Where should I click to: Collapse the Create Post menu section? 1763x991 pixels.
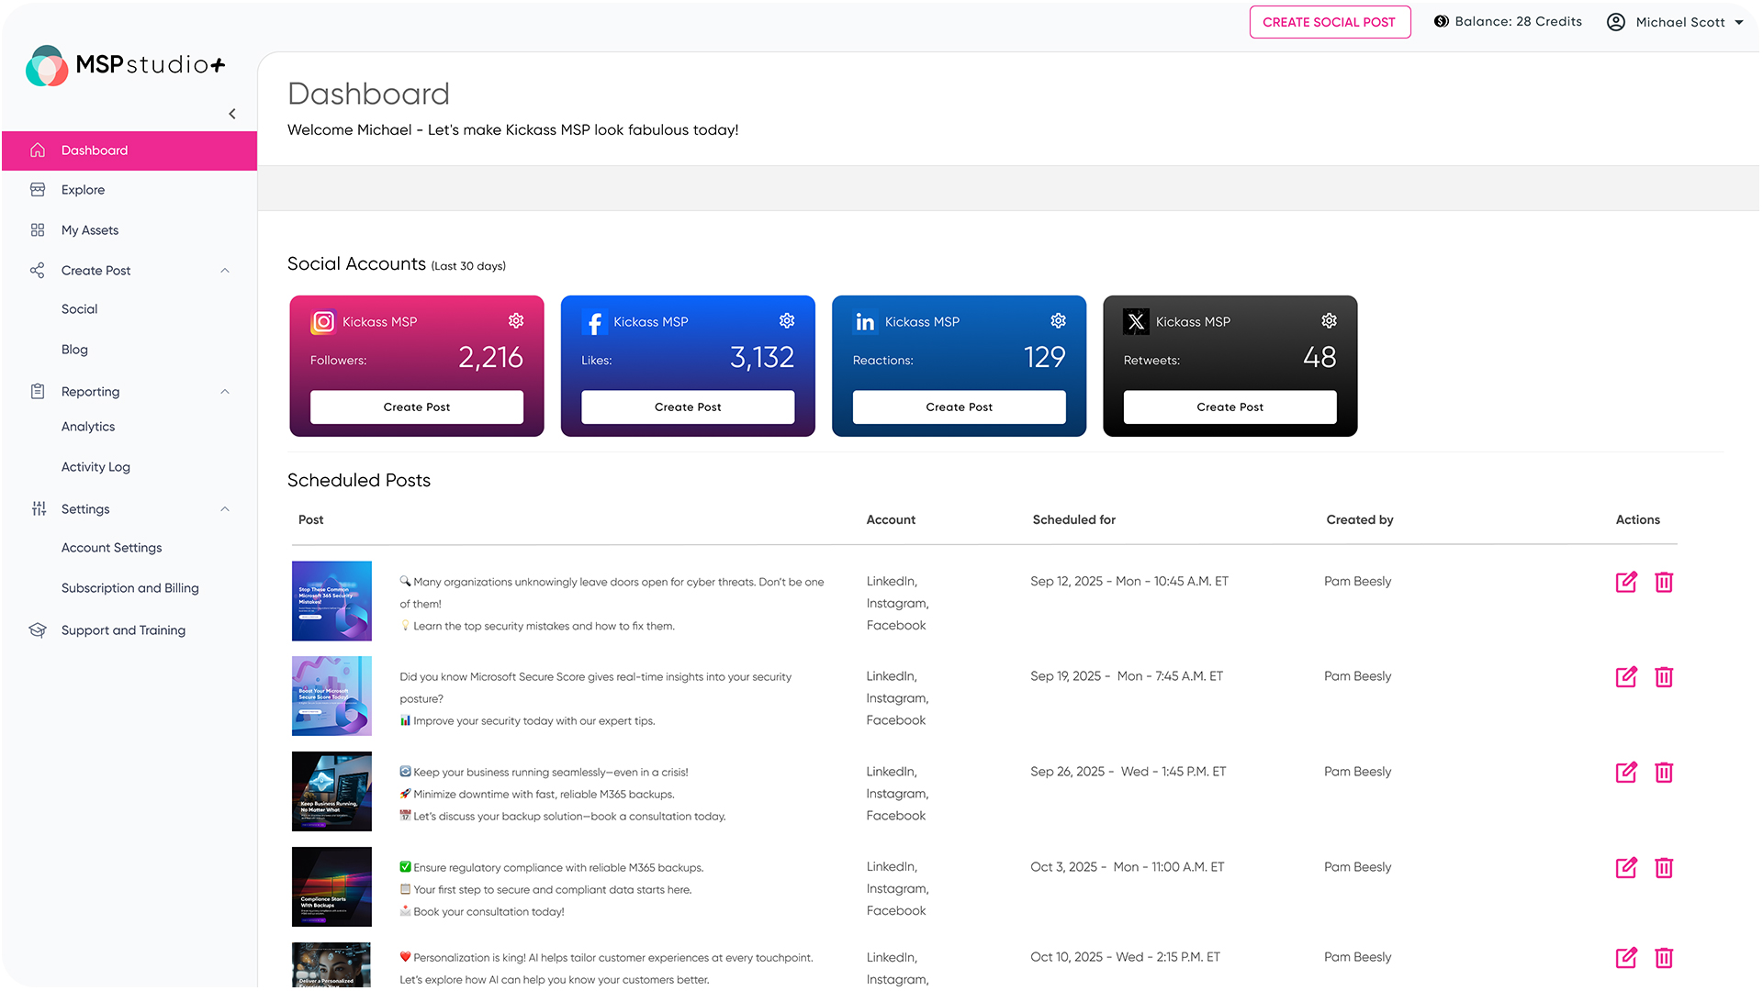225,271
